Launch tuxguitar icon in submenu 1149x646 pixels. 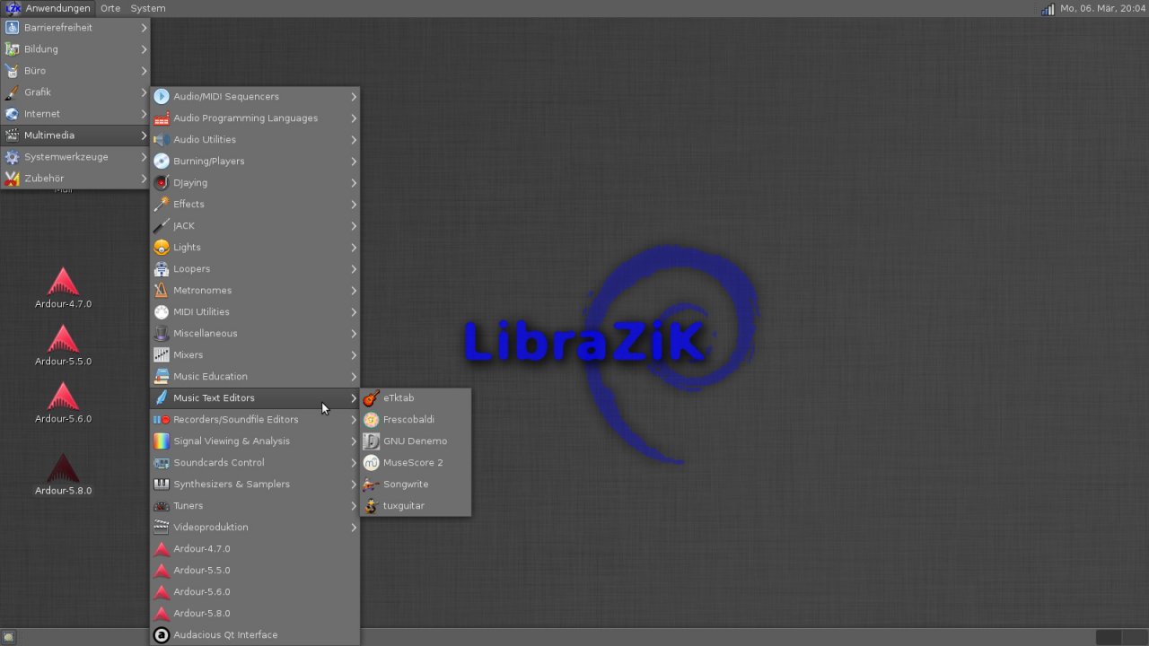pos(371,506)
